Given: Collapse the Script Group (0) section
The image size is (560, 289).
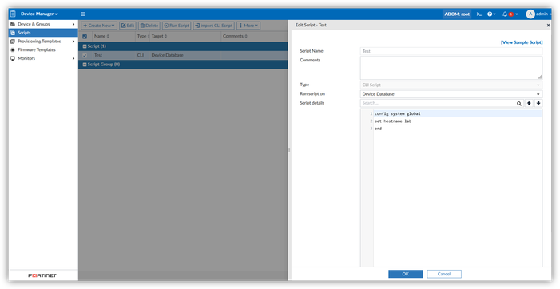Looking at the screenshot, I should (x=85, y=65).
